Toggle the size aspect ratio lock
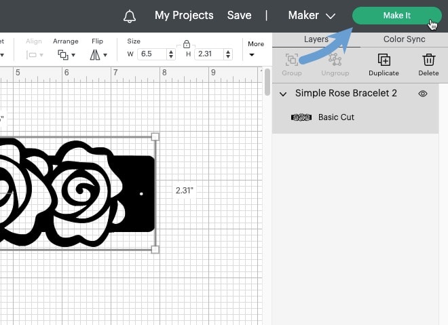 [x=186, y=44]
